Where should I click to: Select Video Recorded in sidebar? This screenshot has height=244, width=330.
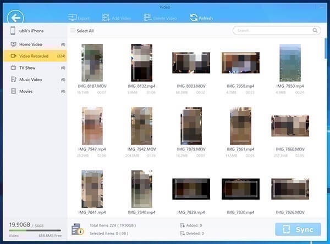click(34, 56)
